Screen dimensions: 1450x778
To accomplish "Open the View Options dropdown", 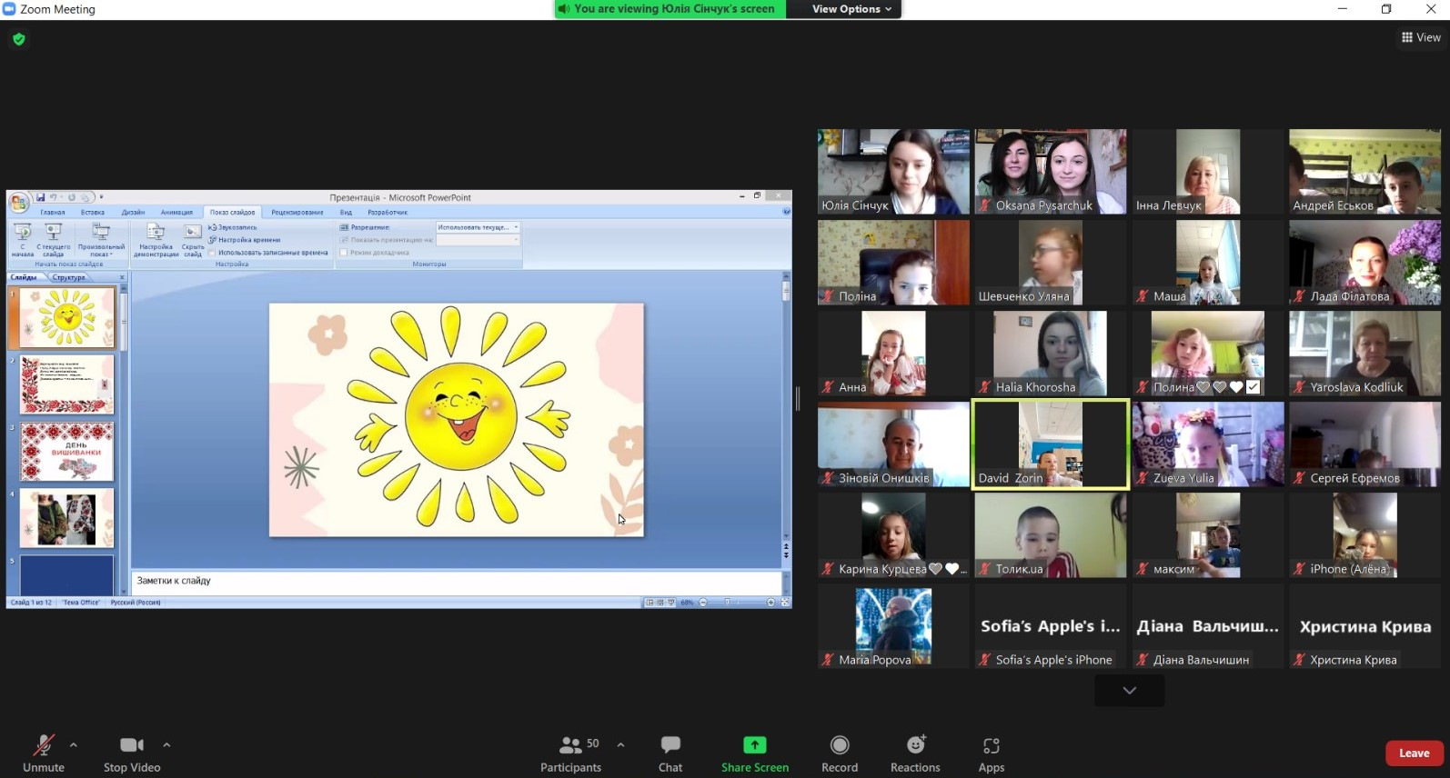I will [x=851, y=9].
